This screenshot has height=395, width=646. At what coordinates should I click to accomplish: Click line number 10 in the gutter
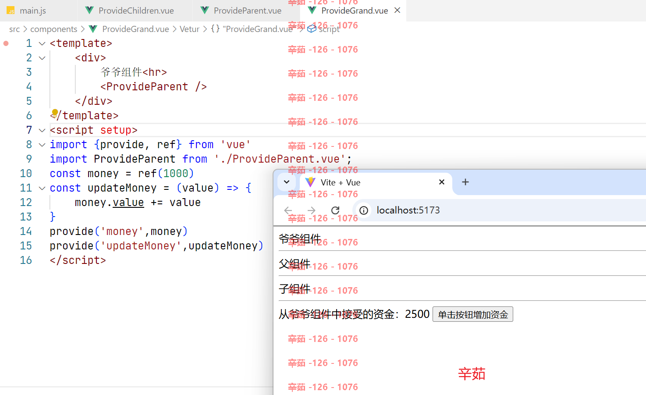pos(26,174)
